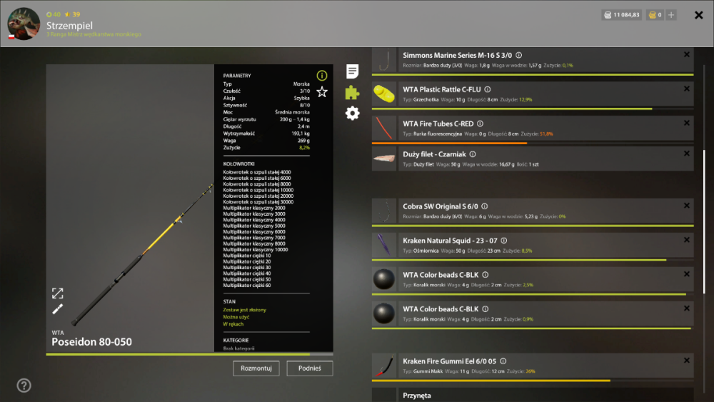Click the plus icon to add gold
This screenshot has height=402, width=714.
(x=671, y=15)
